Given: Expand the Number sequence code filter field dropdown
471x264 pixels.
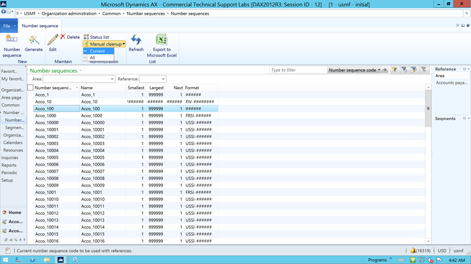Looking at the screenshot, I should point(379,70).
